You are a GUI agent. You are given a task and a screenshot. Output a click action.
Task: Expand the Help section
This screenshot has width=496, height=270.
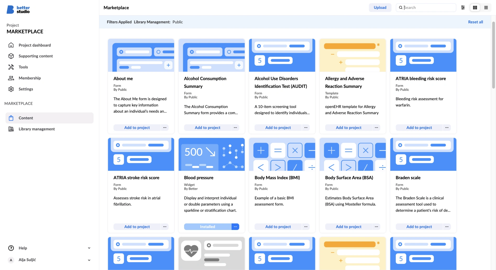(89, 248)
